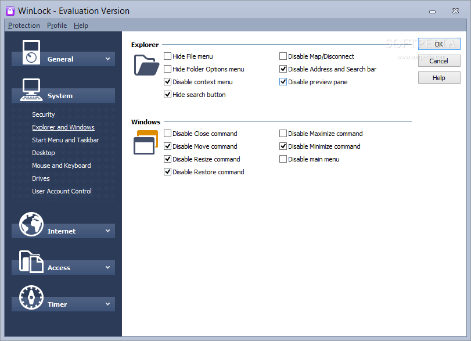The height and width of the screenshot is (341, 471).
Task: Check Disable main menu option
Action: point(283,159)
